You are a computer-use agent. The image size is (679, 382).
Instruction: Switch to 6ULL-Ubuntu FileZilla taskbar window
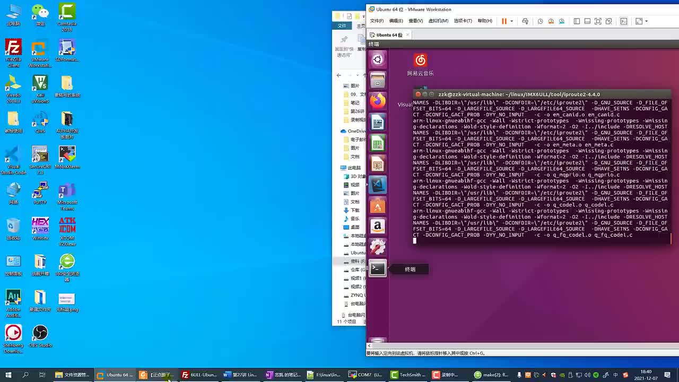pyautogui.click(x=199, y=375)
